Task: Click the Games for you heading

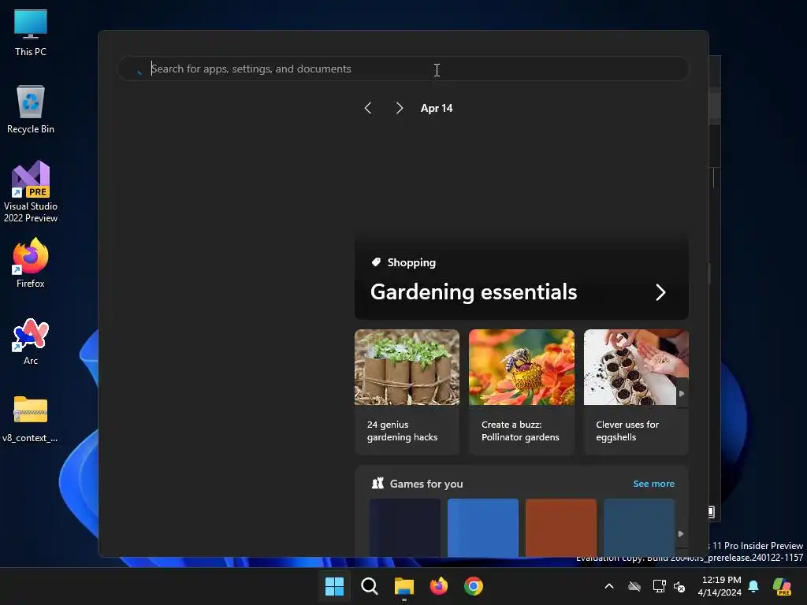Action: [x=426, y=484]
